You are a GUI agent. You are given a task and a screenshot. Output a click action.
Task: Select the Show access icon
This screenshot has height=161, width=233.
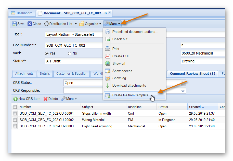107,71
